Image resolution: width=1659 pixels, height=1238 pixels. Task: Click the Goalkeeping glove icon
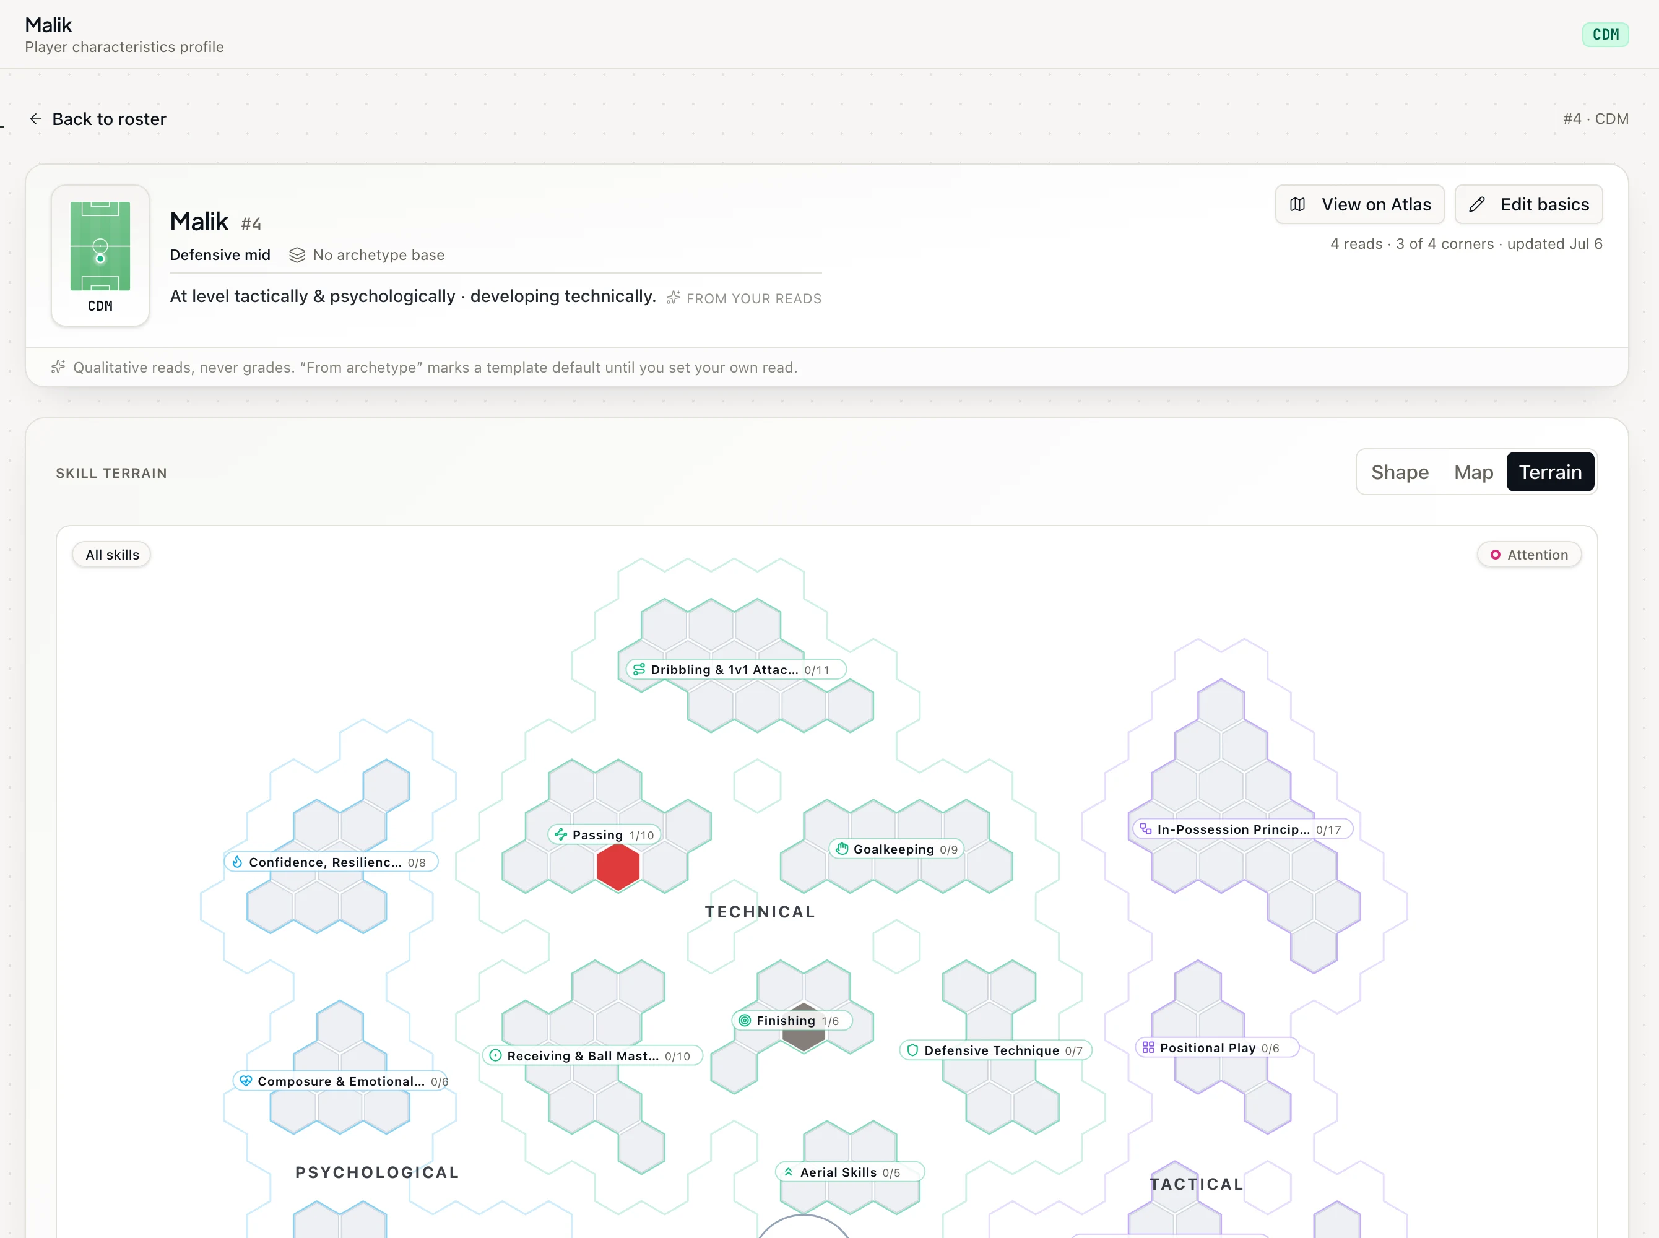pos(842,848)
